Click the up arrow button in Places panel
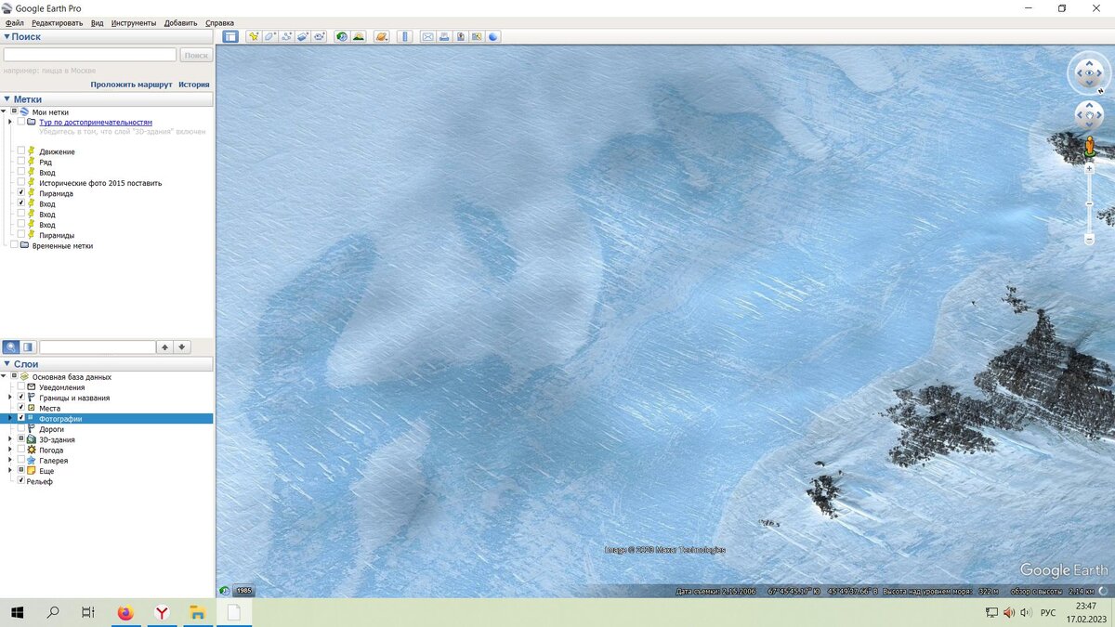 point(164,346)
